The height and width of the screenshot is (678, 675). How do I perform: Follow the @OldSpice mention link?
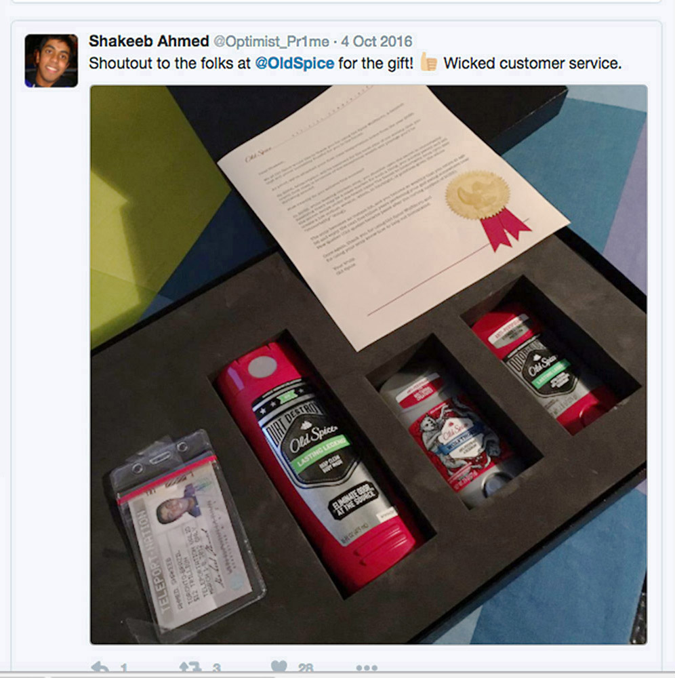(x=294, y=64)
